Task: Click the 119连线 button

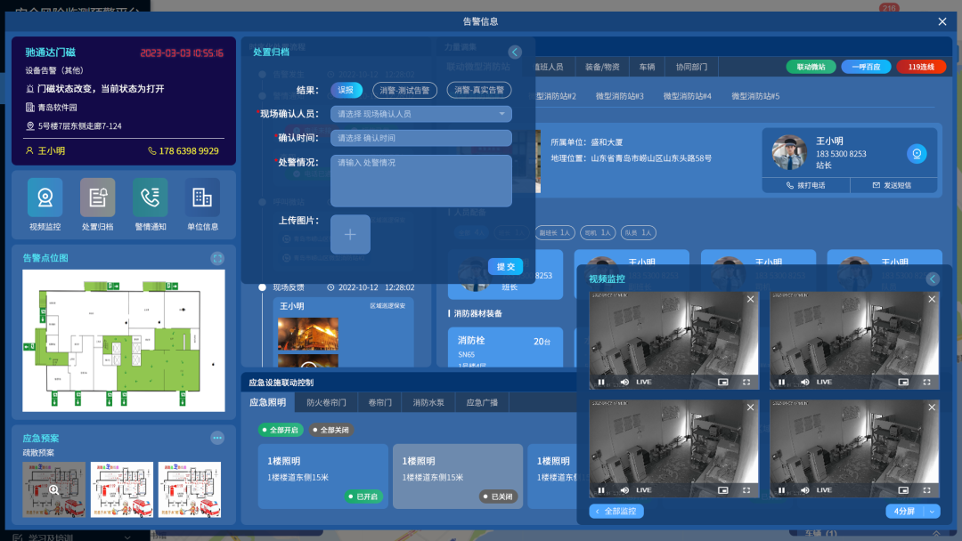Action: (x=921, y=67)
